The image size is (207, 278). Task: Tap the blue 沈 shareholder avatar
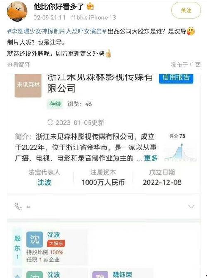point(34,239)
